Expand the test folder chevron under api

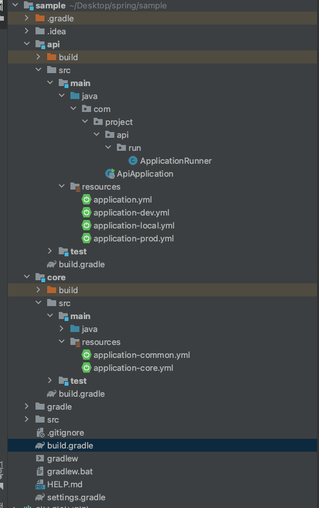[x=50, y=251]
